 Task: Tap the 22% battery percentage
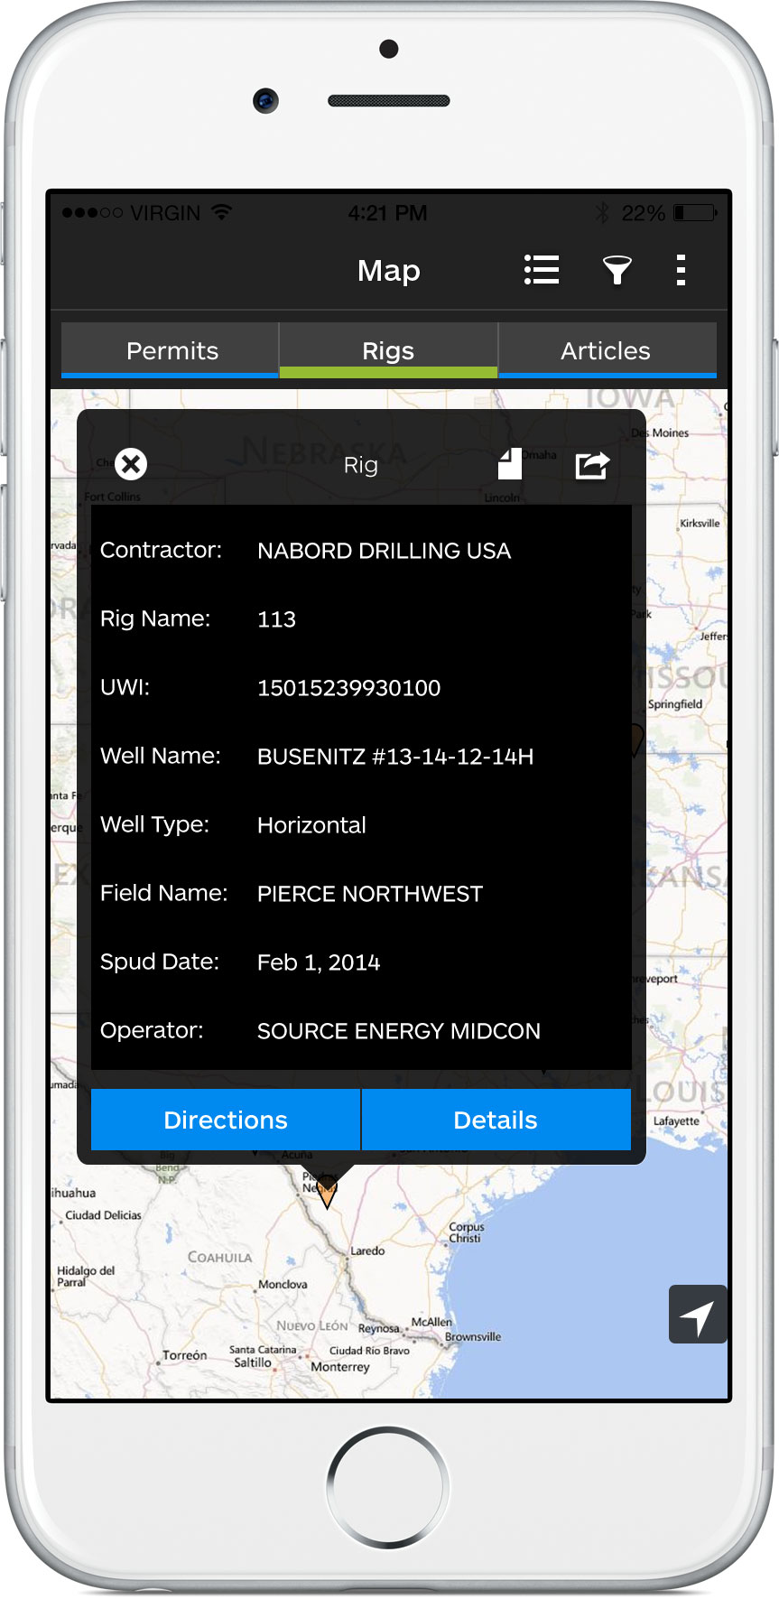pyautogui.click(x=643, y=213)
